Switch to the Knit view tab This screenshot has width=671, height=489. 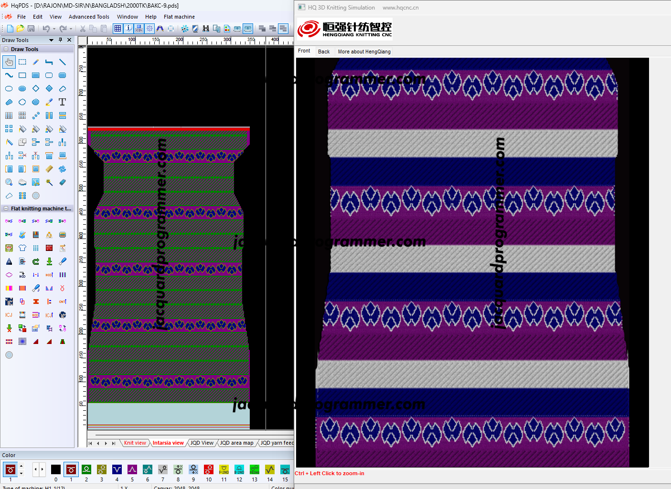pos(135,443)
